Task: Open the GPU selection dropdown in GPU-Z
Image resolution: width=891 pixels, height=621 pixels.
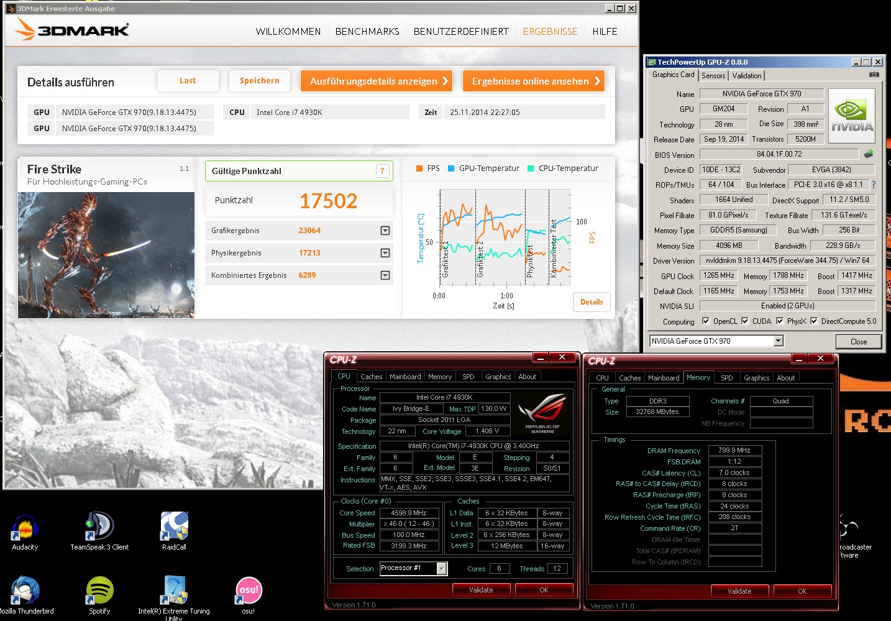Action: 779,341
